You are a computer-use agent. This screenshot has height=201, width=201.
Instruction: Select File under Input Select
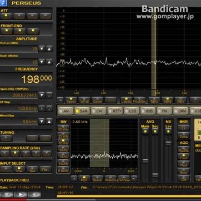click(46, 169)
